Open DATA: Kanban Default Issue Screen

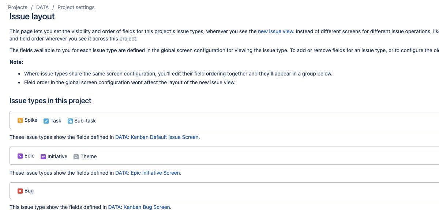coord(157,137)
